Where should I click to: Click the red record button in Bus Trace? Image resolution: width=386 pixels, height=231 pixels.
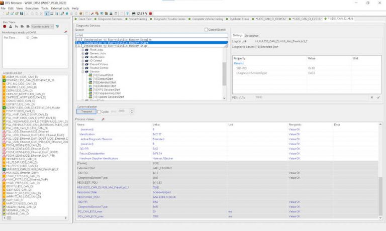(5, 26)
